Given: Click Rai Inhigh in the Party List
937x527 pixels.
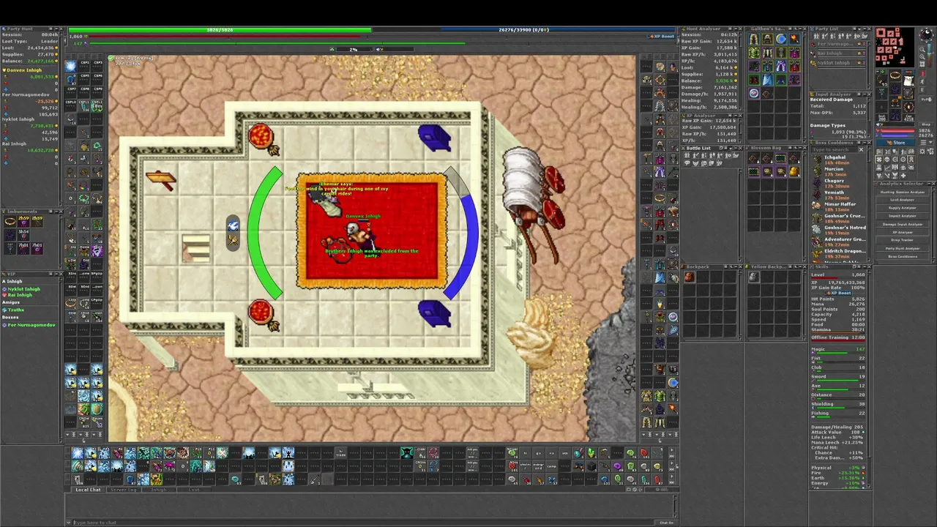Looking at the screenshot, I should (x=829, y=53).
